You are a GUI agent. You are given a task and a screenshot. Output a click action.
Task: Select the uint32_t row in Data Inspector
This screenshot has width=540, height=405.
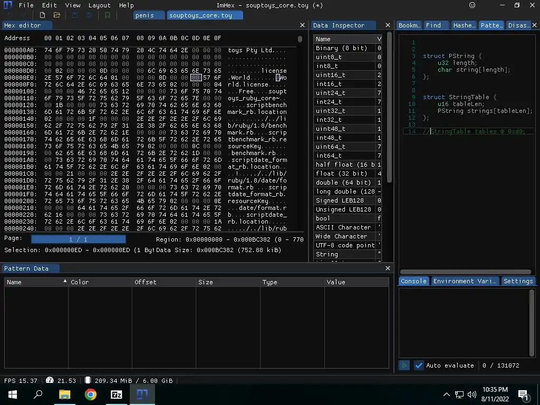tap(348, 111)
